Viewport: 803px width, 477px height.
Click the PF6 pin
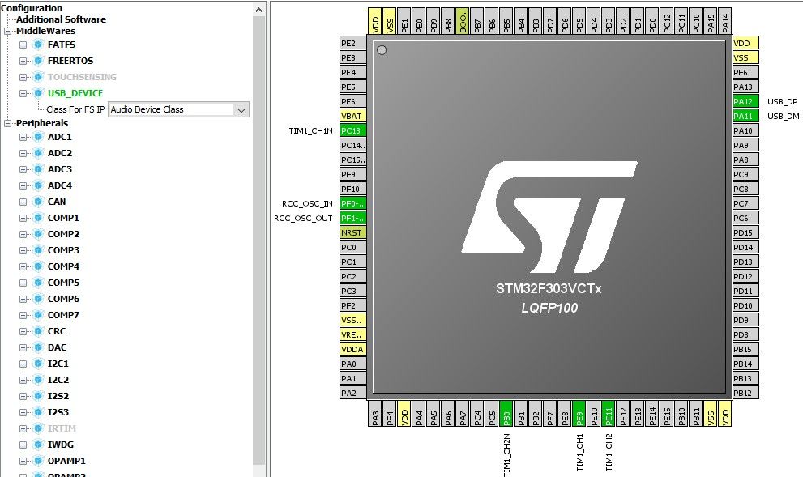coord(745,72)
